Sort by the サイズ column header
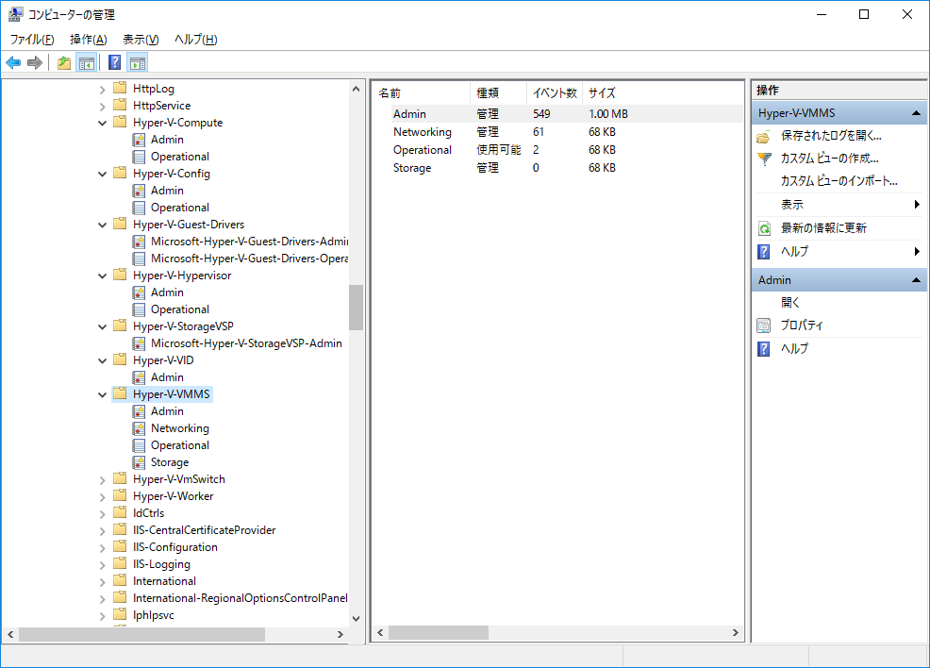This screenshot has height=668, width=930. pyautogui.click(x=602, y=93)
